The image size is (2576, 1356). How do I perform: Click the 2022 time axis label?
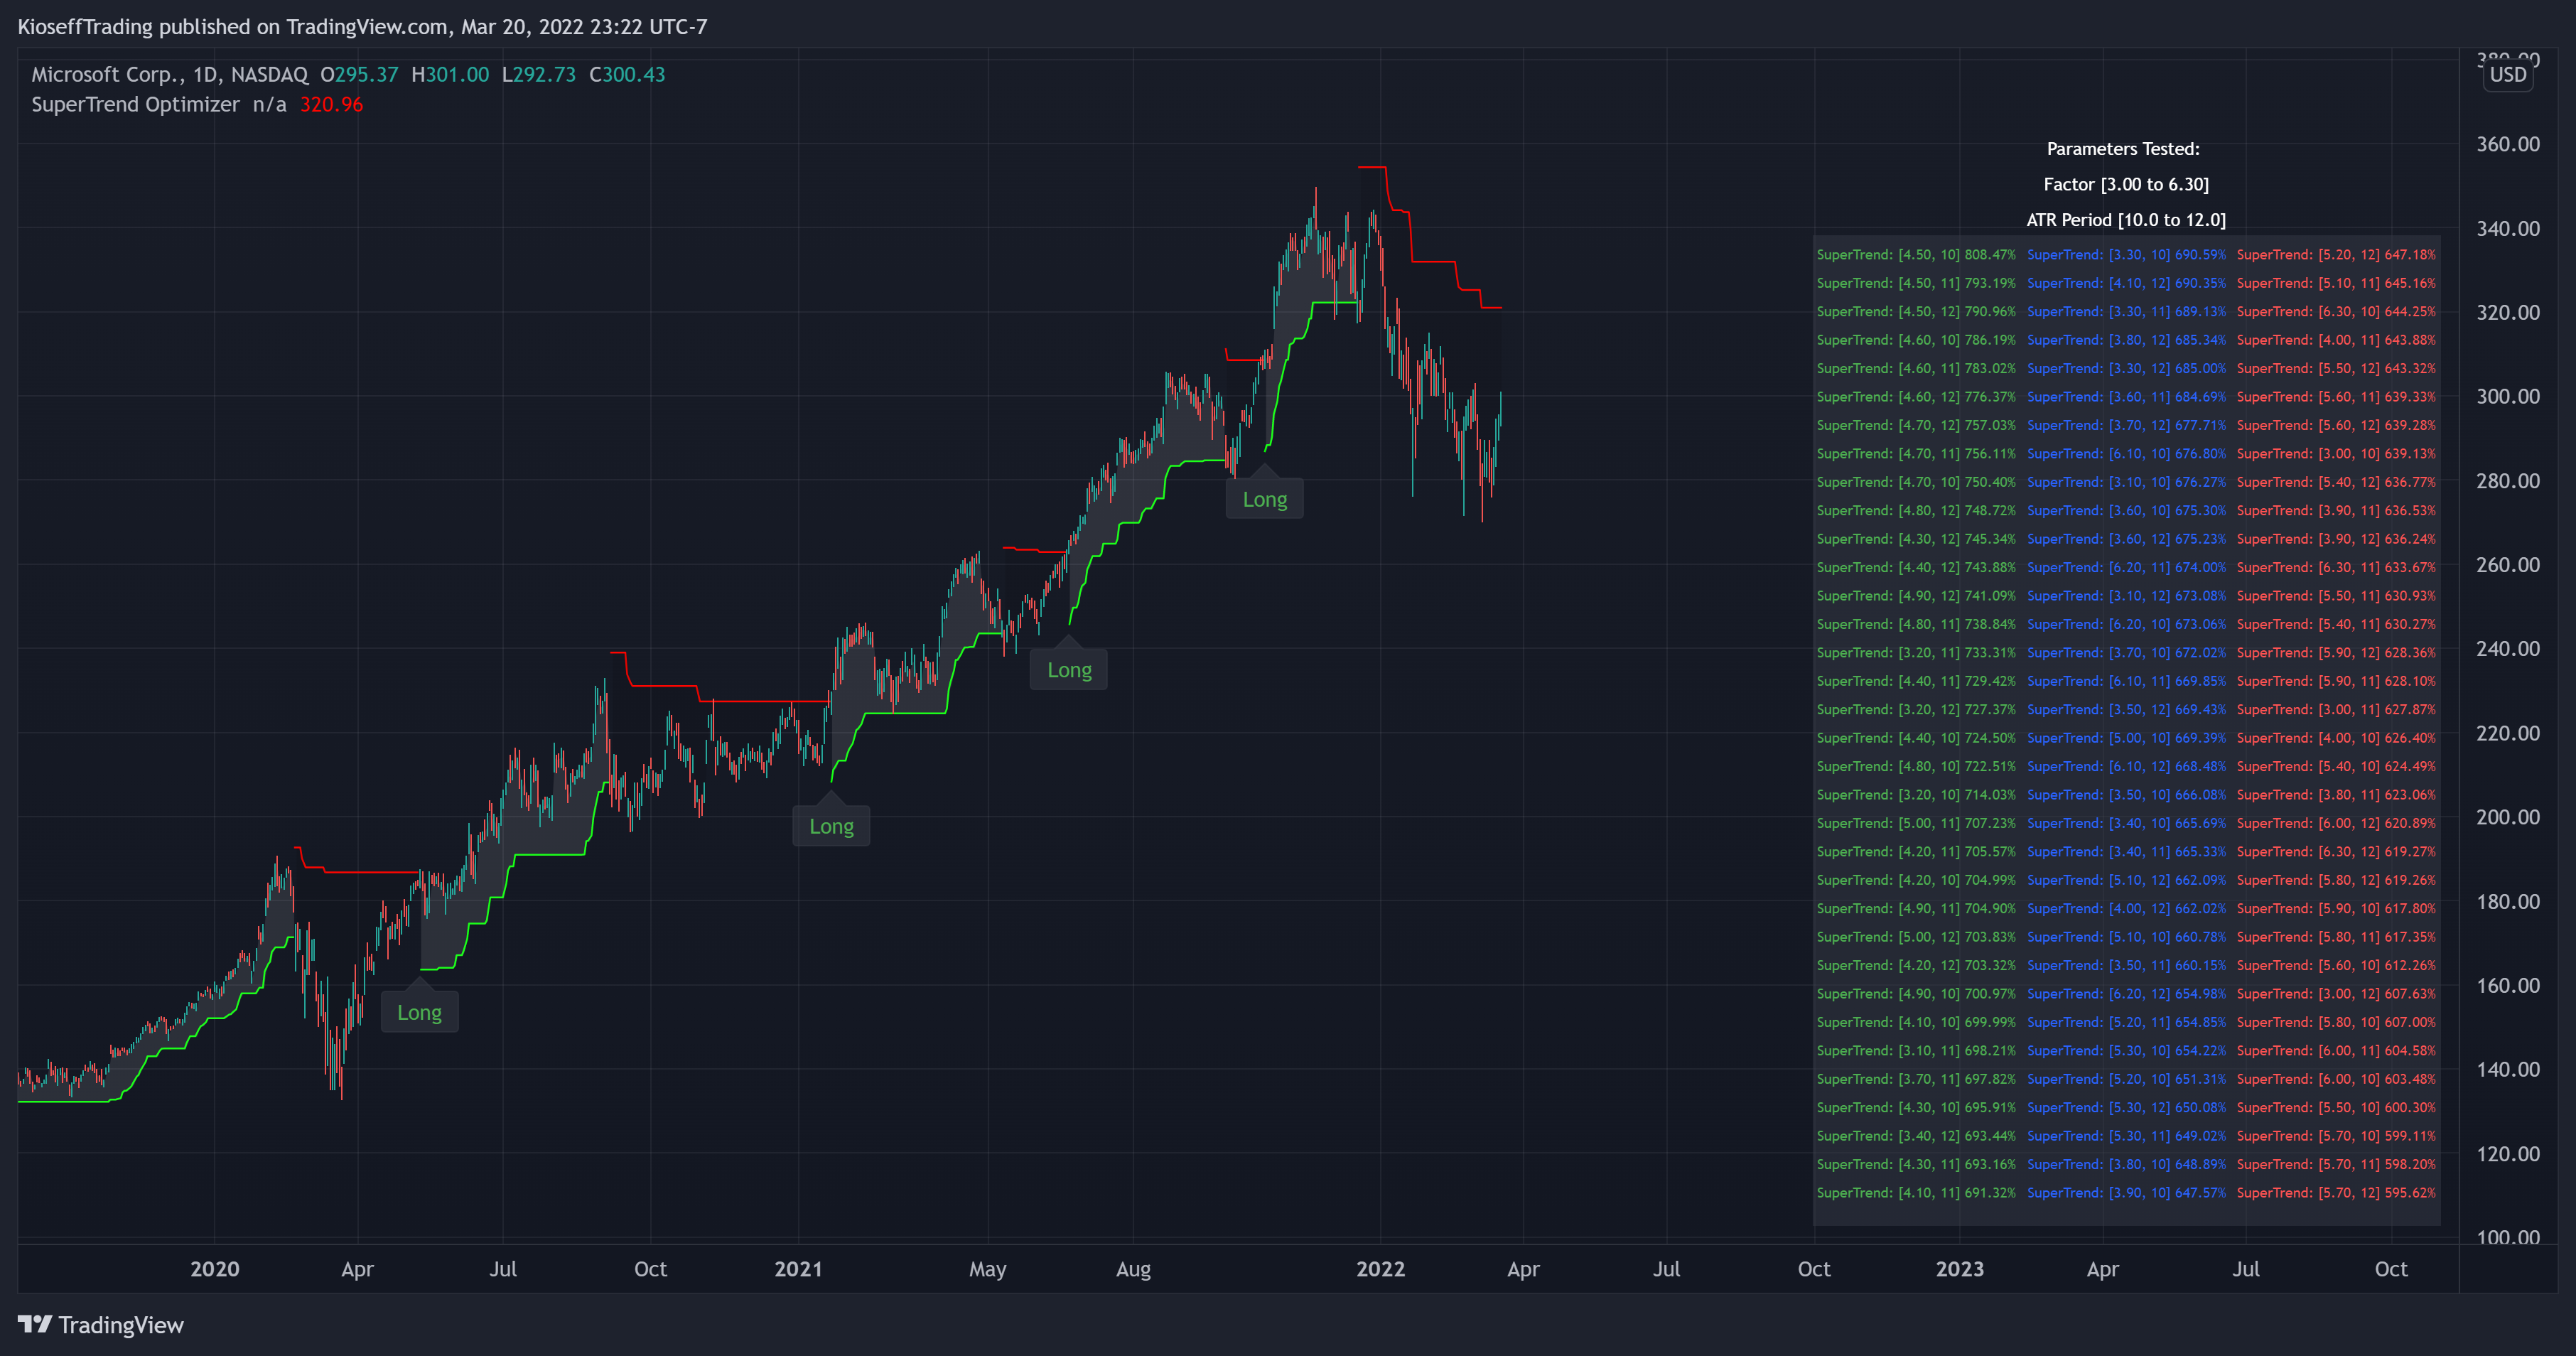pyautogui.click(x=1380, y=1269)
